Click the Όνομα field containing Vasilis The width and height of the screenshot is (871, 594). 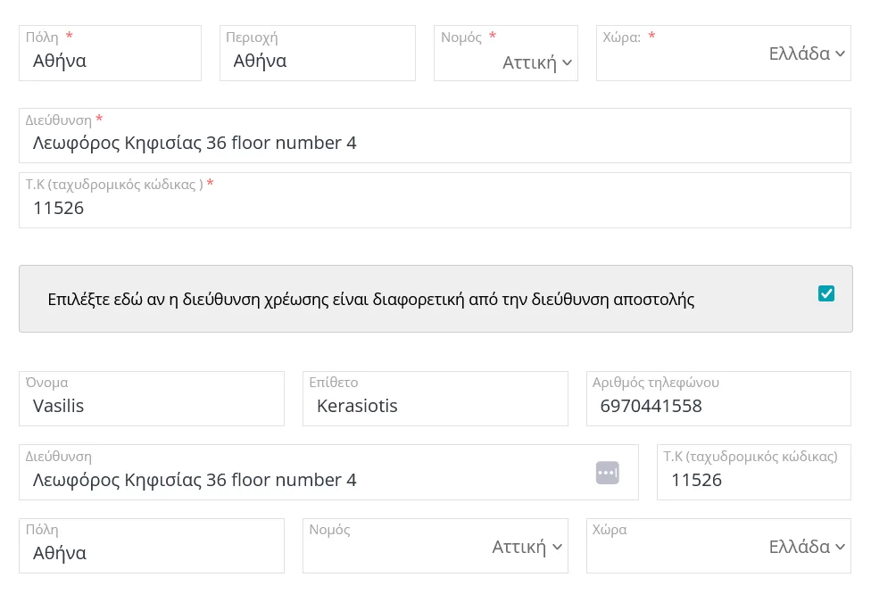tap(151, 406)
